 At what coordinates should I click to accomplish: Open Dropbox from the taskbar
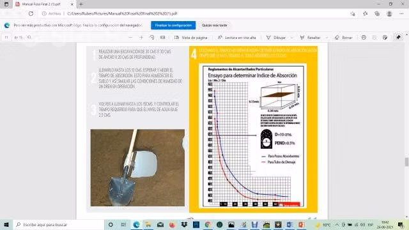pos(184,224)
